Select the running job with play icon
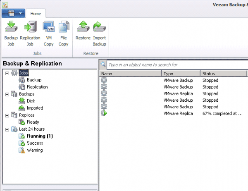This screenshot has height=191, width=248. click(x=104, y=113)
